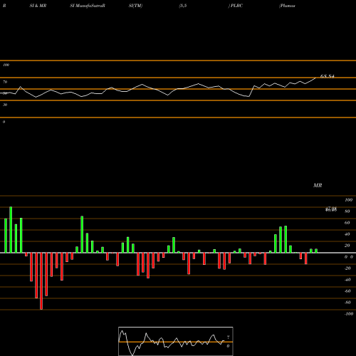
Task: Click the RSI current value '68.84' label
Action: 328,76
